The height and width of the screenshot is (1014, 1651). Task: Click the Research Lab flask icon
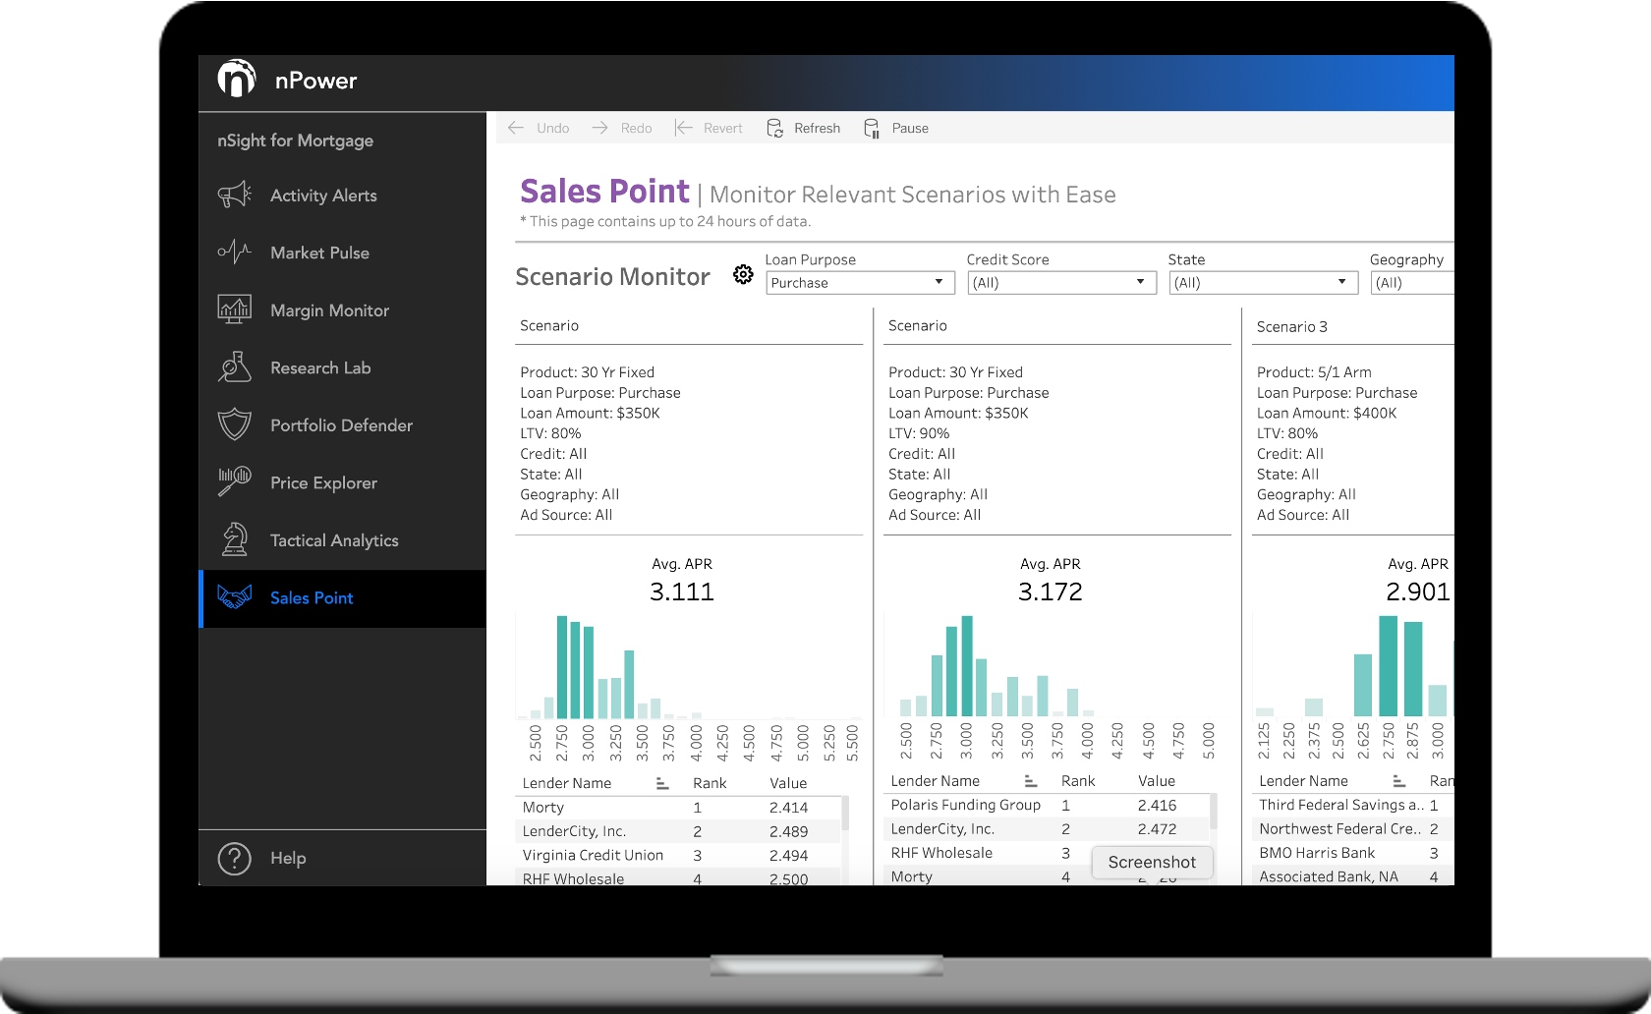(234, 367)
